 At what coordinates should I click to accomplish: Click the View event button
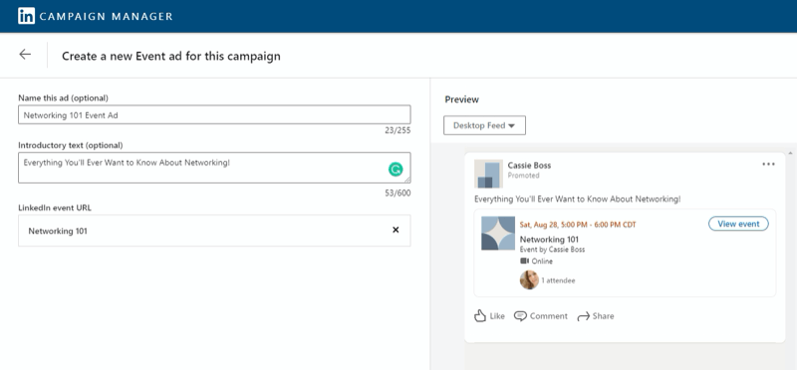738,224
